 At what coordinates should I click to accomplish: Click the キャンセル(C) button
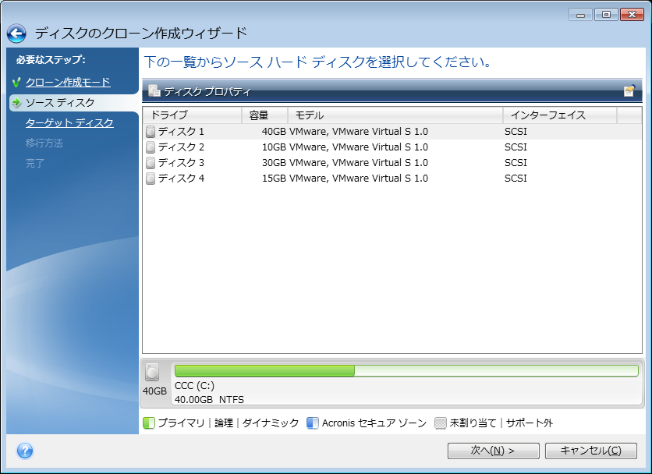(591, 451)
